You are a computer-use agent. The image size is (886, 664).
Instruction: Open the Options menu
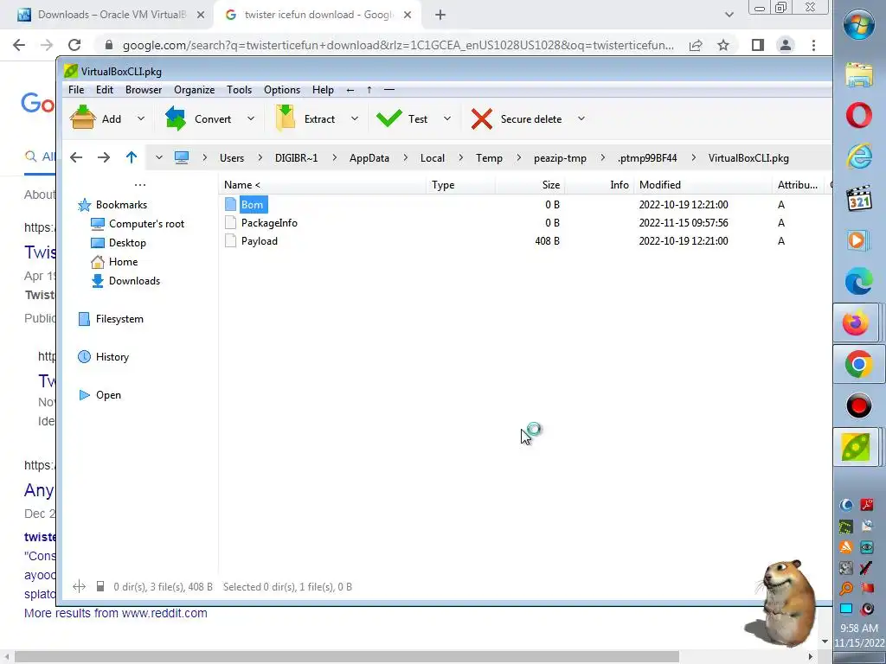(282, 90)
